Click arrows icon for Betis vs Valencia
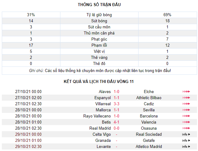198x151 pixels. pos(186,122)
